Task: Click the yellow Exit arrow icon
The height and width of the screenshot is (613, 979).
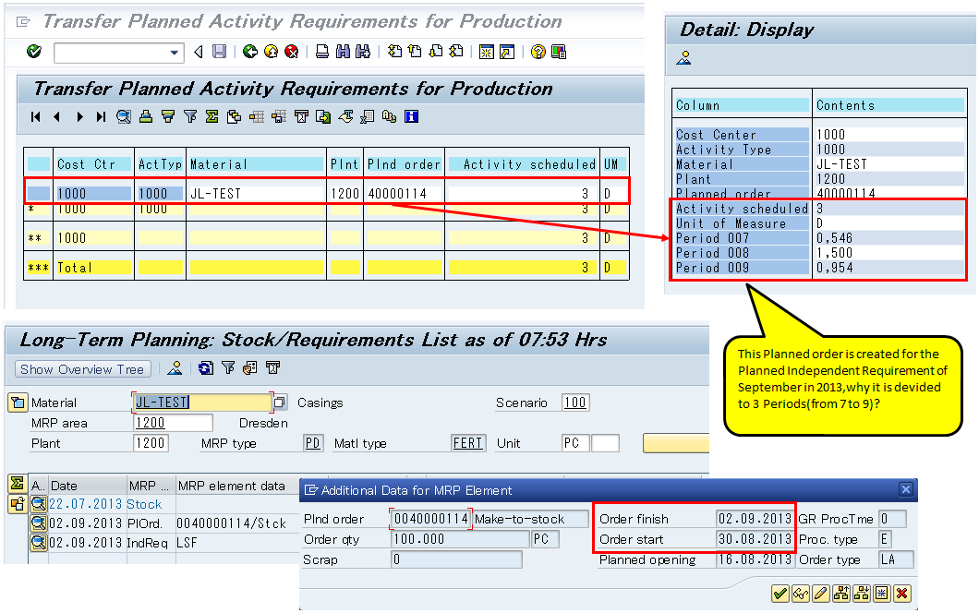Action: 271,52
